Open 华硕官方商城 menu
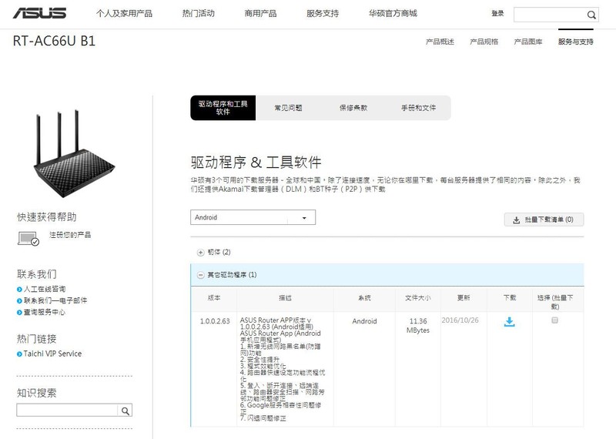Viewport: 616px width, 439px height. (x=393, y=13)
